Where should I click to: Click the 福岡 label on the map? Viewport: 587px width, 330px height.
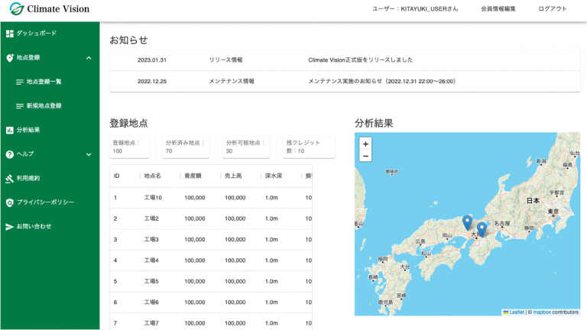[x=383, y=259]
